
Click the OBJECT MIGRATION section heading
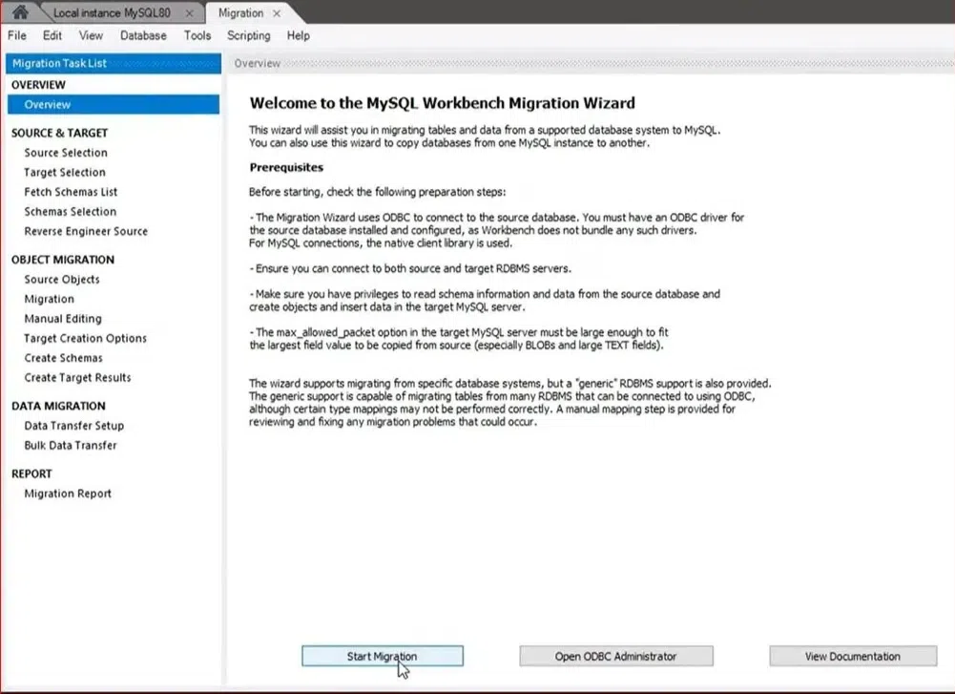tap(63, 260)
